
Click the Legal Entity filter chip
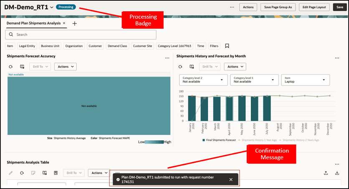point(27,46)
